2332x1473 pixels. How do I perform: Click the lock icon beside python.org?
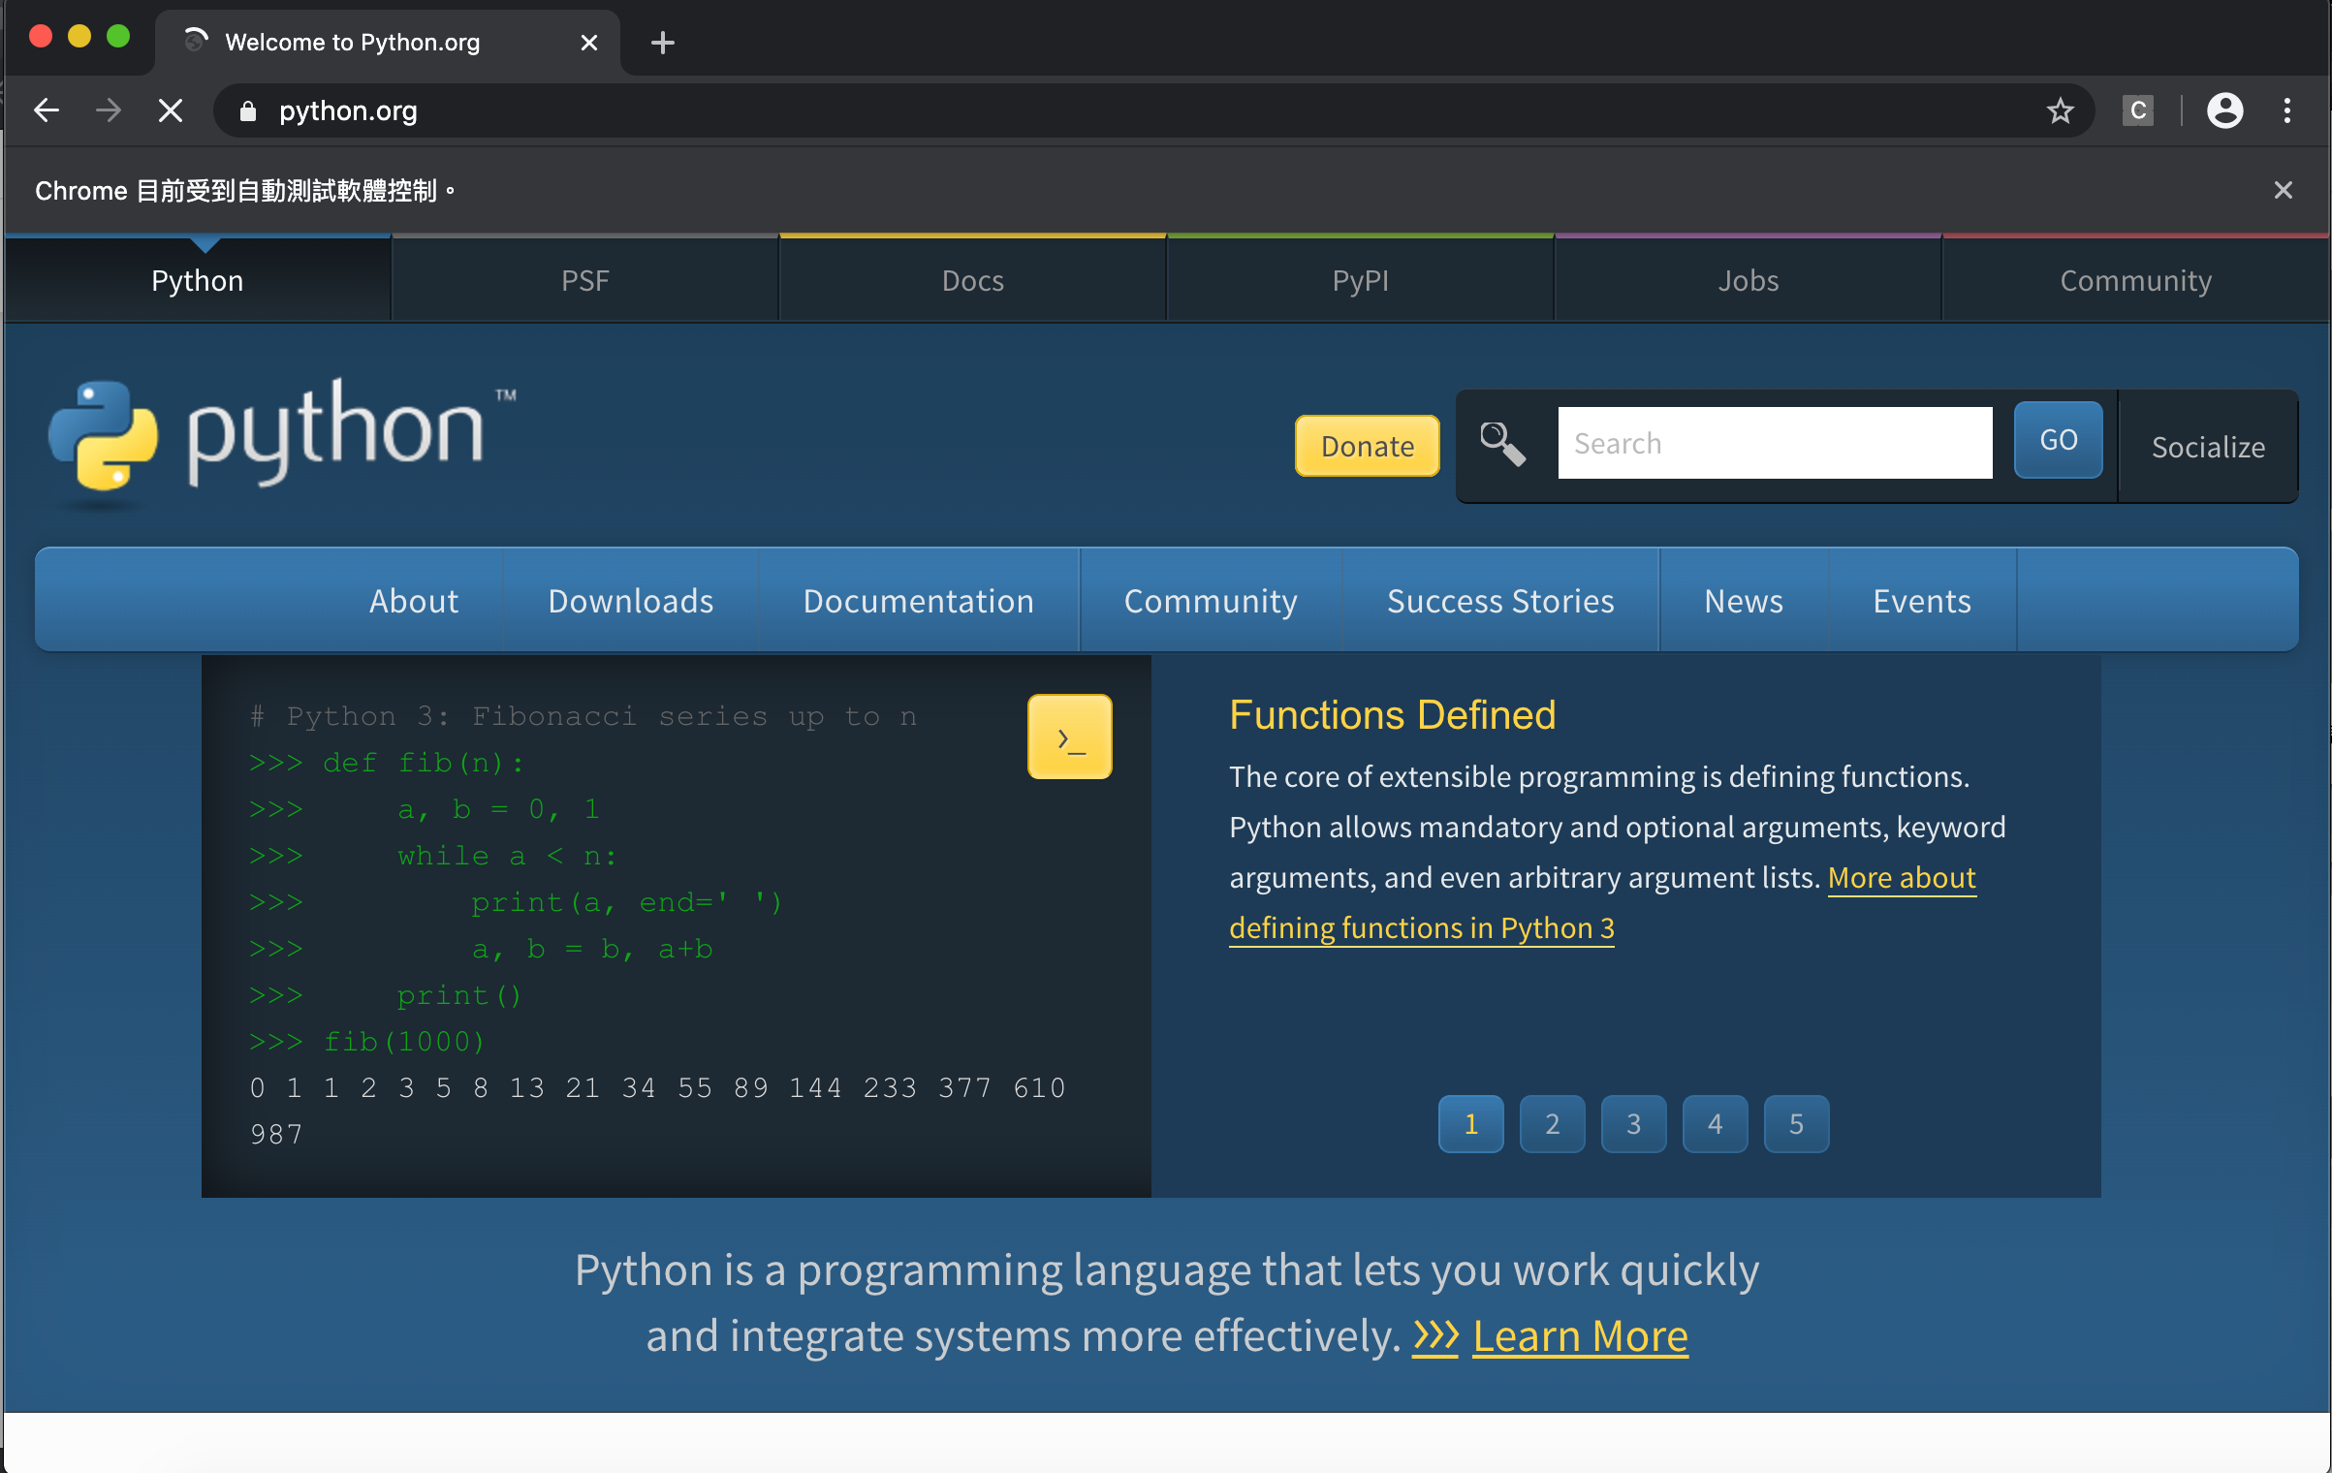(248, 111)
